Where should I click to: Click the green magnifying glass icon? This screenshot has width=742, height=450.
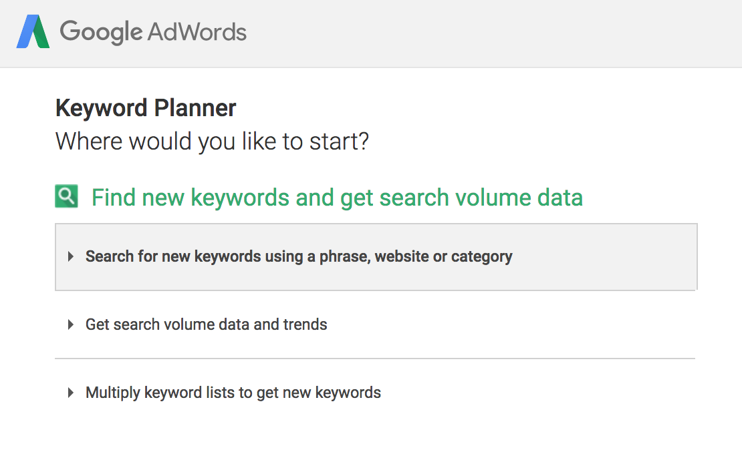coord(66,196)
